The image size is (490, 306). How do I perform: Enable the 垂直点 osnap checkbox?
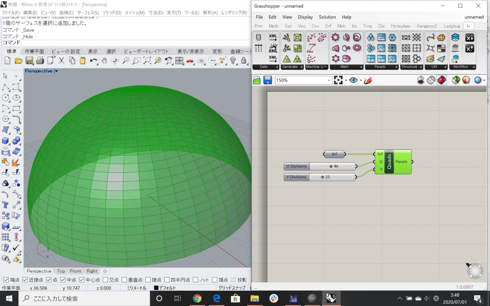pyautogui.click(x=125, y=280)
